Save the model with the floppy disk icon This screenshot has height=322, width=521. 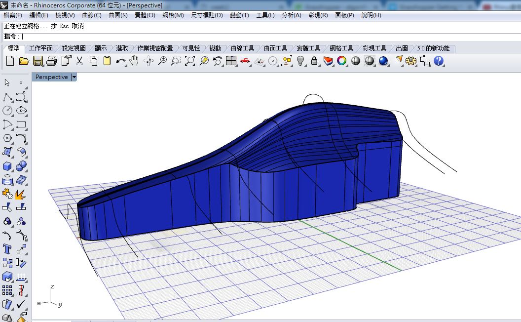[37, 61]
